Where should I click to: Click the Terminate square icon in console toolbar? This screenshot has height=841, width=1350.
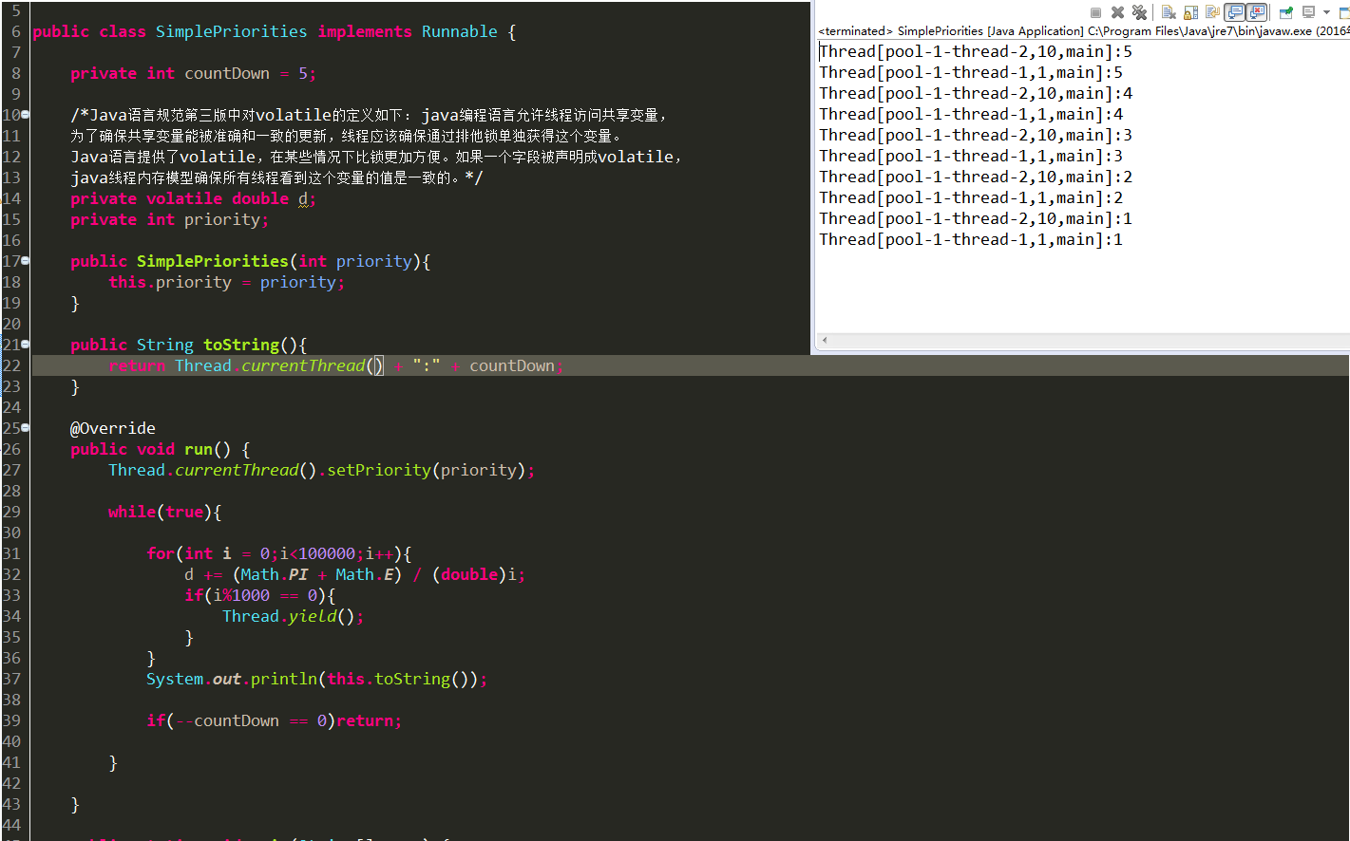pos(1095,12)
